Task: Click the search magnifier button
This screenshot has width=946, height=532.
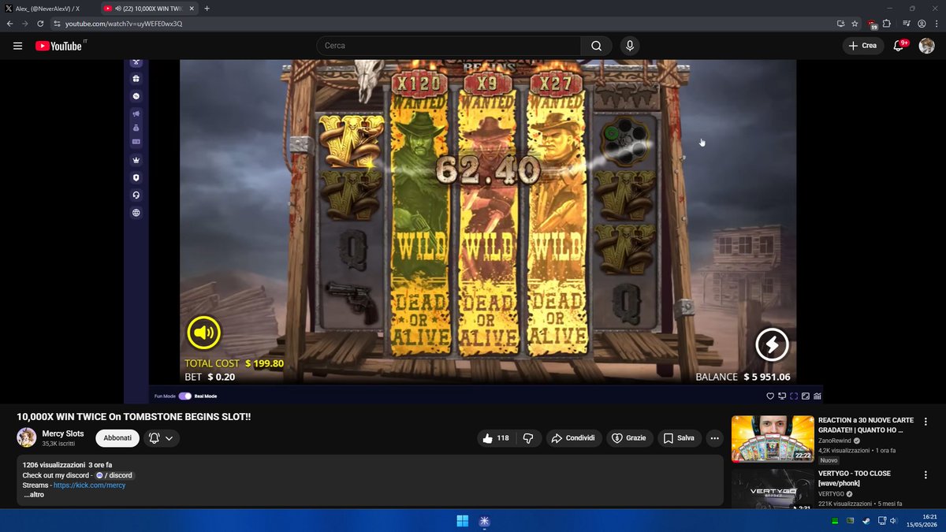Action: (x=597, y=46)
